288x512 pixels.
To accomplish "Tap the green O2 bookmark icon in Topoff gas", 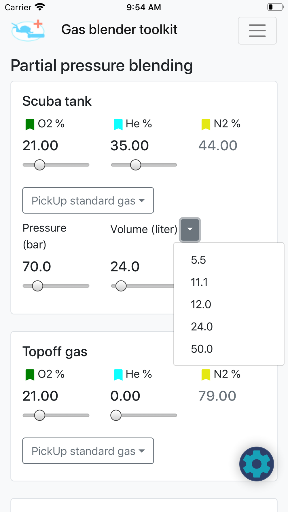I will pos(30,375).
